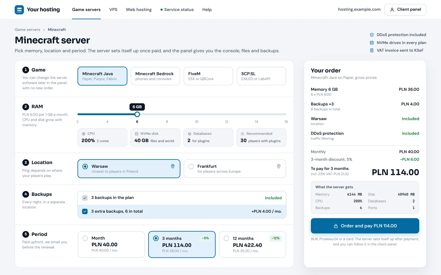Click the user icon in Client panel

(392, 10)
